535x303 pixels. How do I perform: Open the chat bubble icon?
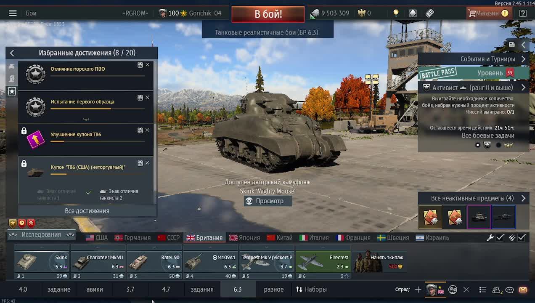pos(510,290)
